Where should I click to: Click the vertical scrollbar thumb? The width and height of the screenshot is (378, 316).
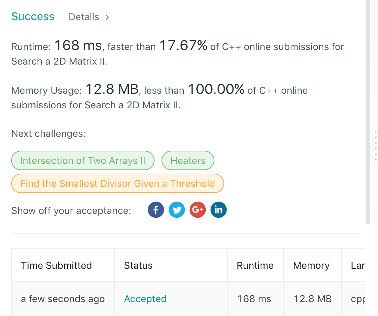coord(369,111)
